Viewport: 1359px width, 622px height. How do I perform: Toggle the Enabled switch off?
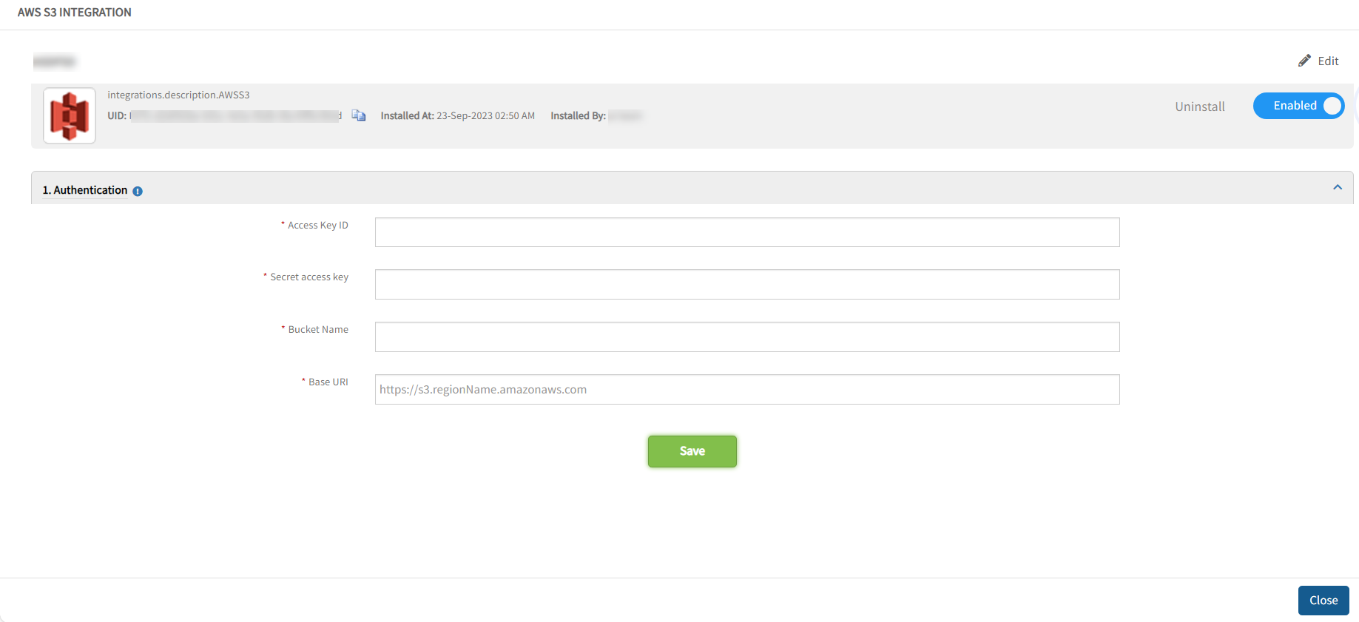[x=1299, y=106]
